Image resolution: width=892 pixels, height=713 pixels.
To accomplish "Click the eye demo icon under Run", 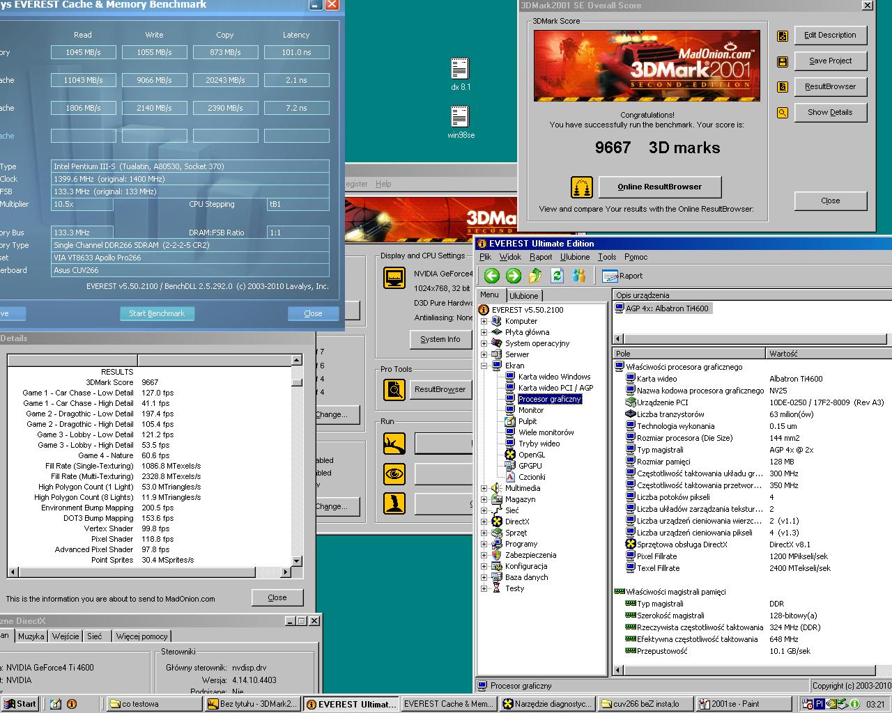I will coord(394,473).
